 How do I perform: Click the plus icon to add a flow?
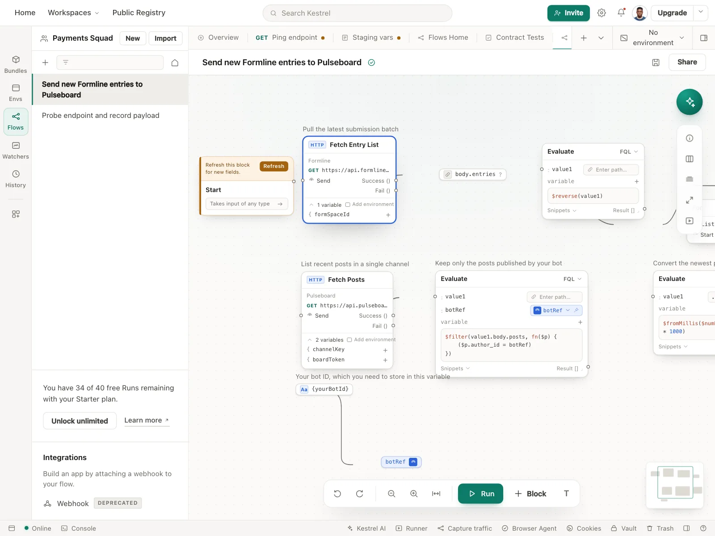(x=45, y=63)
